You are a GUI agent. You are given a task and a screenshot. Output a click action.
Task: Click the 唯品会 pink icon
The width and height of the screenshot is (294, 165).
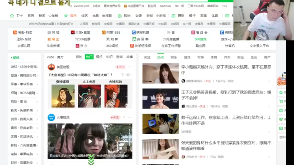pyautogui.click(x=193, y=33)
